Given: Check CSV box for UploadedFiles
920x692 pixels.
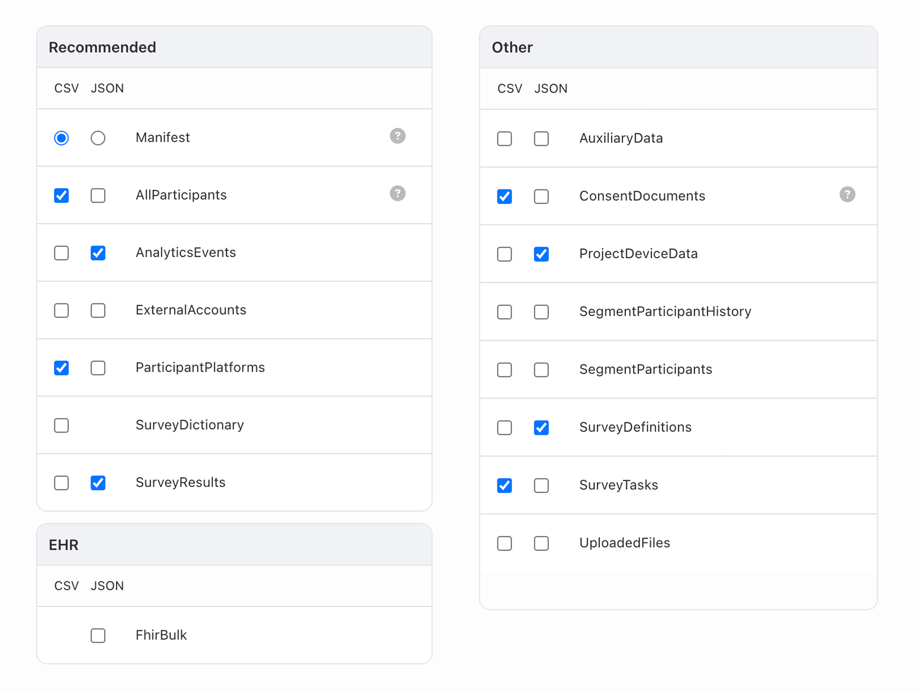Looking at the screenshot, I should tap(504, 543).
